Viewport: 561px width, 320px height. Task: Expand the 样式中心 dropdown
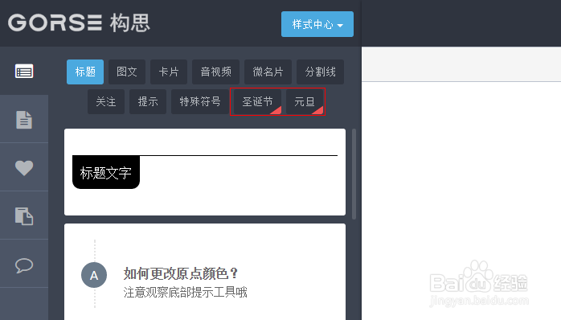click(x=317, y=24)
